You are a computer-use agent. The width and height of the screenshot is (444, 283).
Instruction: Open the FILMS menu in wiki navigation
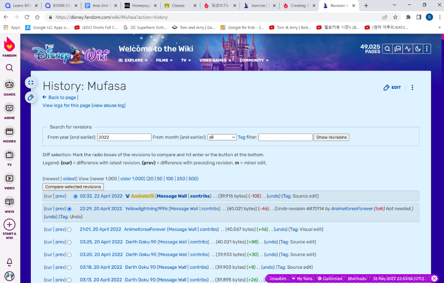point(162,60)
